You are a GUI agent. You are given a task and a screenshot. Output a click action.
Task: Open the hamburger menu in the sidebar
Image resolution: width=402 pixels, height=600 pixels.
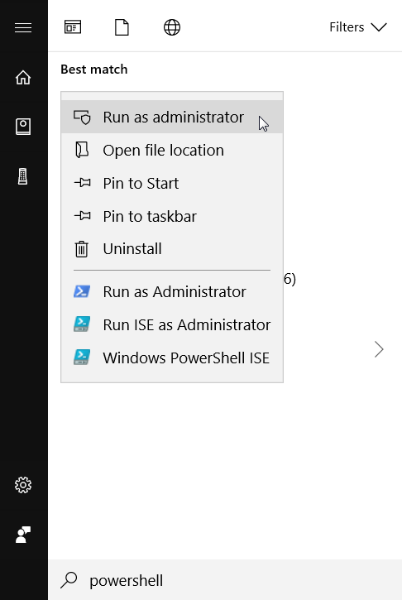click(x=23, y=27)
